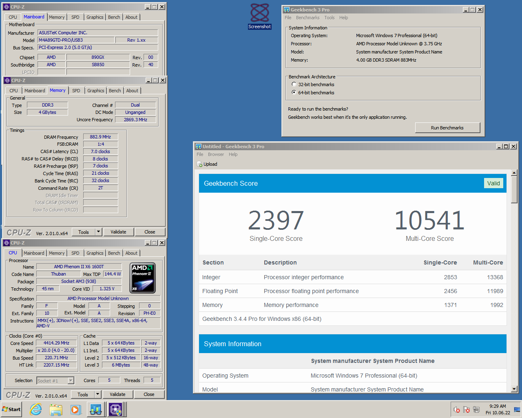Open the Windows Start menu

(x=11, y=409)
